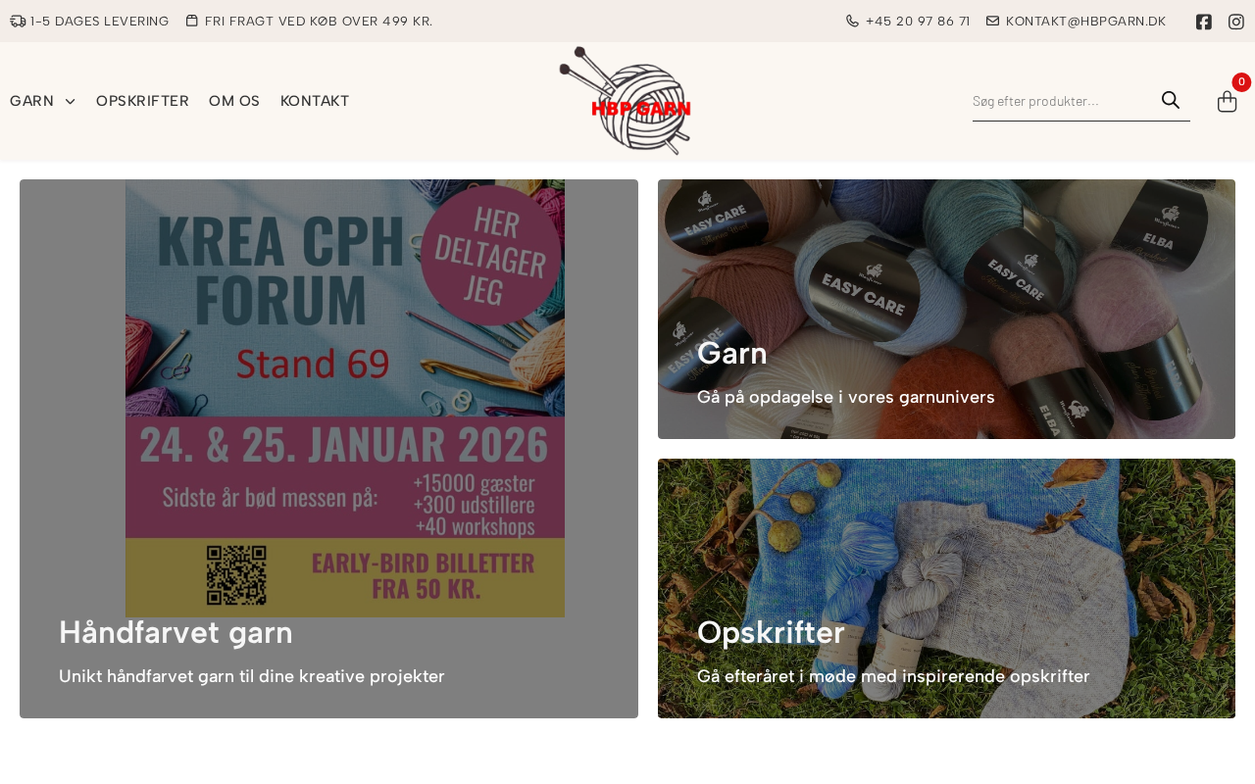Open the Instagram profile icon
The image size is (1255, 784).
click(1236, 22)
